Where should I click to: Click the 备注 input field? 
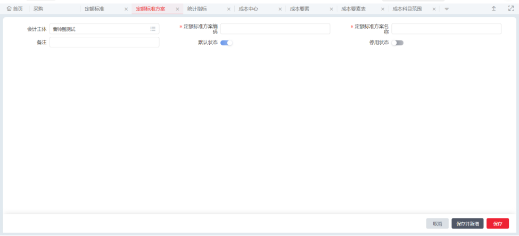point(104,42)
